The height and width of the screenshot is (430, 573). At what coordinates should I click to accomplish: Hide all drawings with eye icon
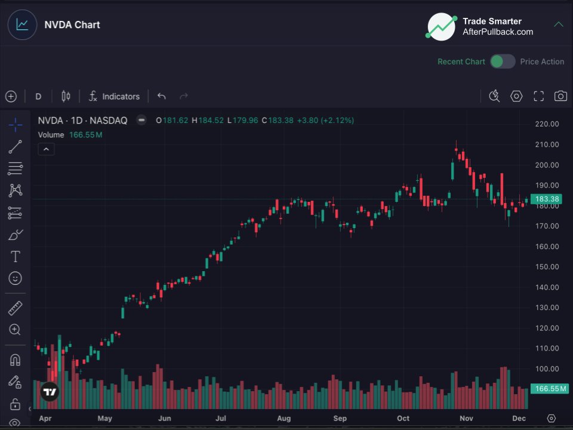pos(16,423)
